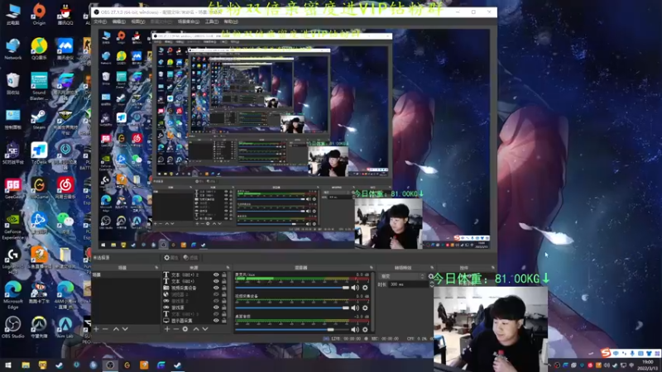Toggle lock on 显示器采集 source
The height and width of the screenshot is (372, 662).
223,321
